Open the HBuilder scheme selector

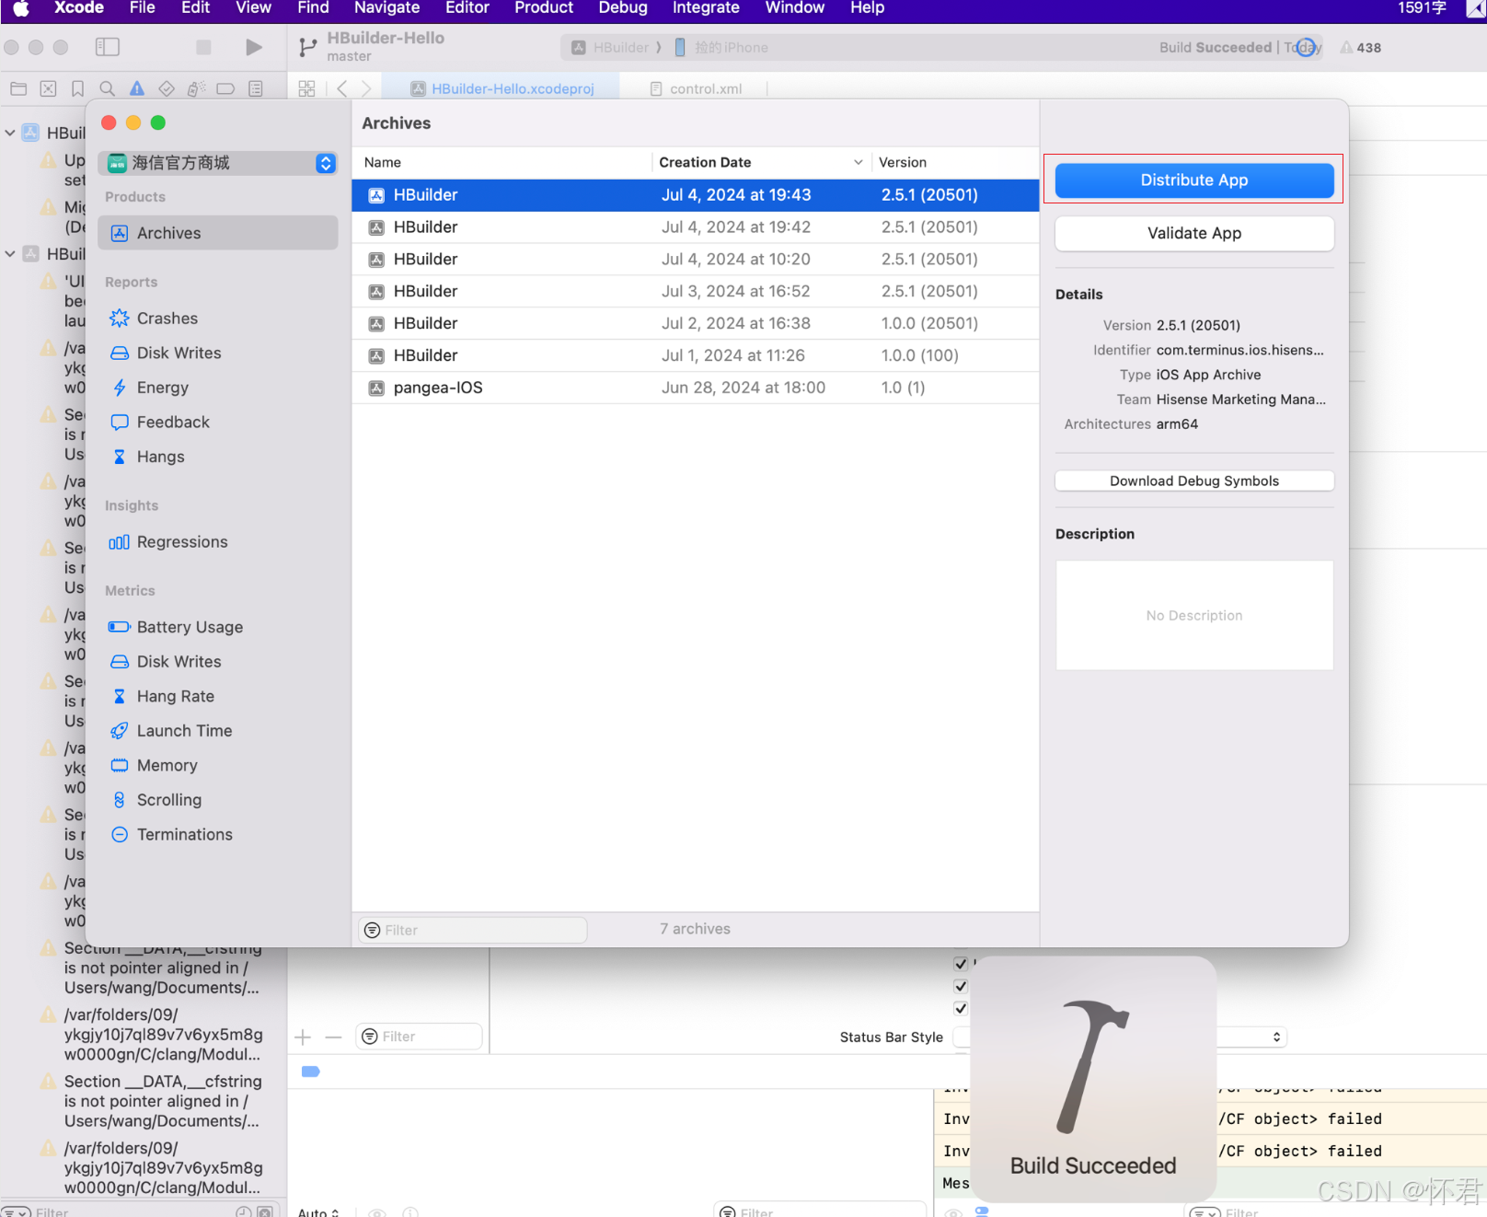pyautogui.click(x=611, y=48)
